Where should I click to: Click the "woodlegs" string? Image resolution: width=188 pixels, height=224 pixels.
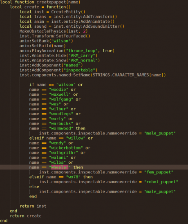(x=61, y=114)
